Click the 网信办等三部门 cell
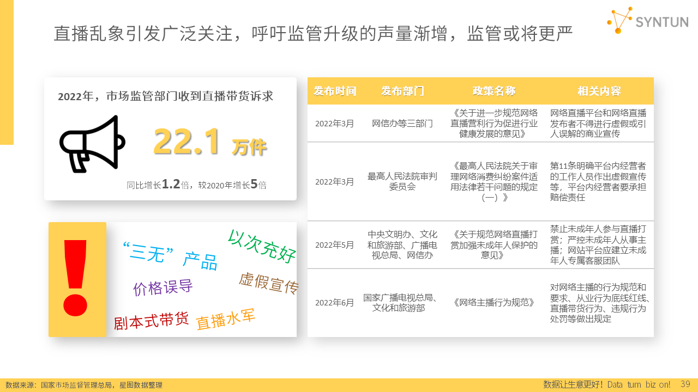 [x=402, y=124]
